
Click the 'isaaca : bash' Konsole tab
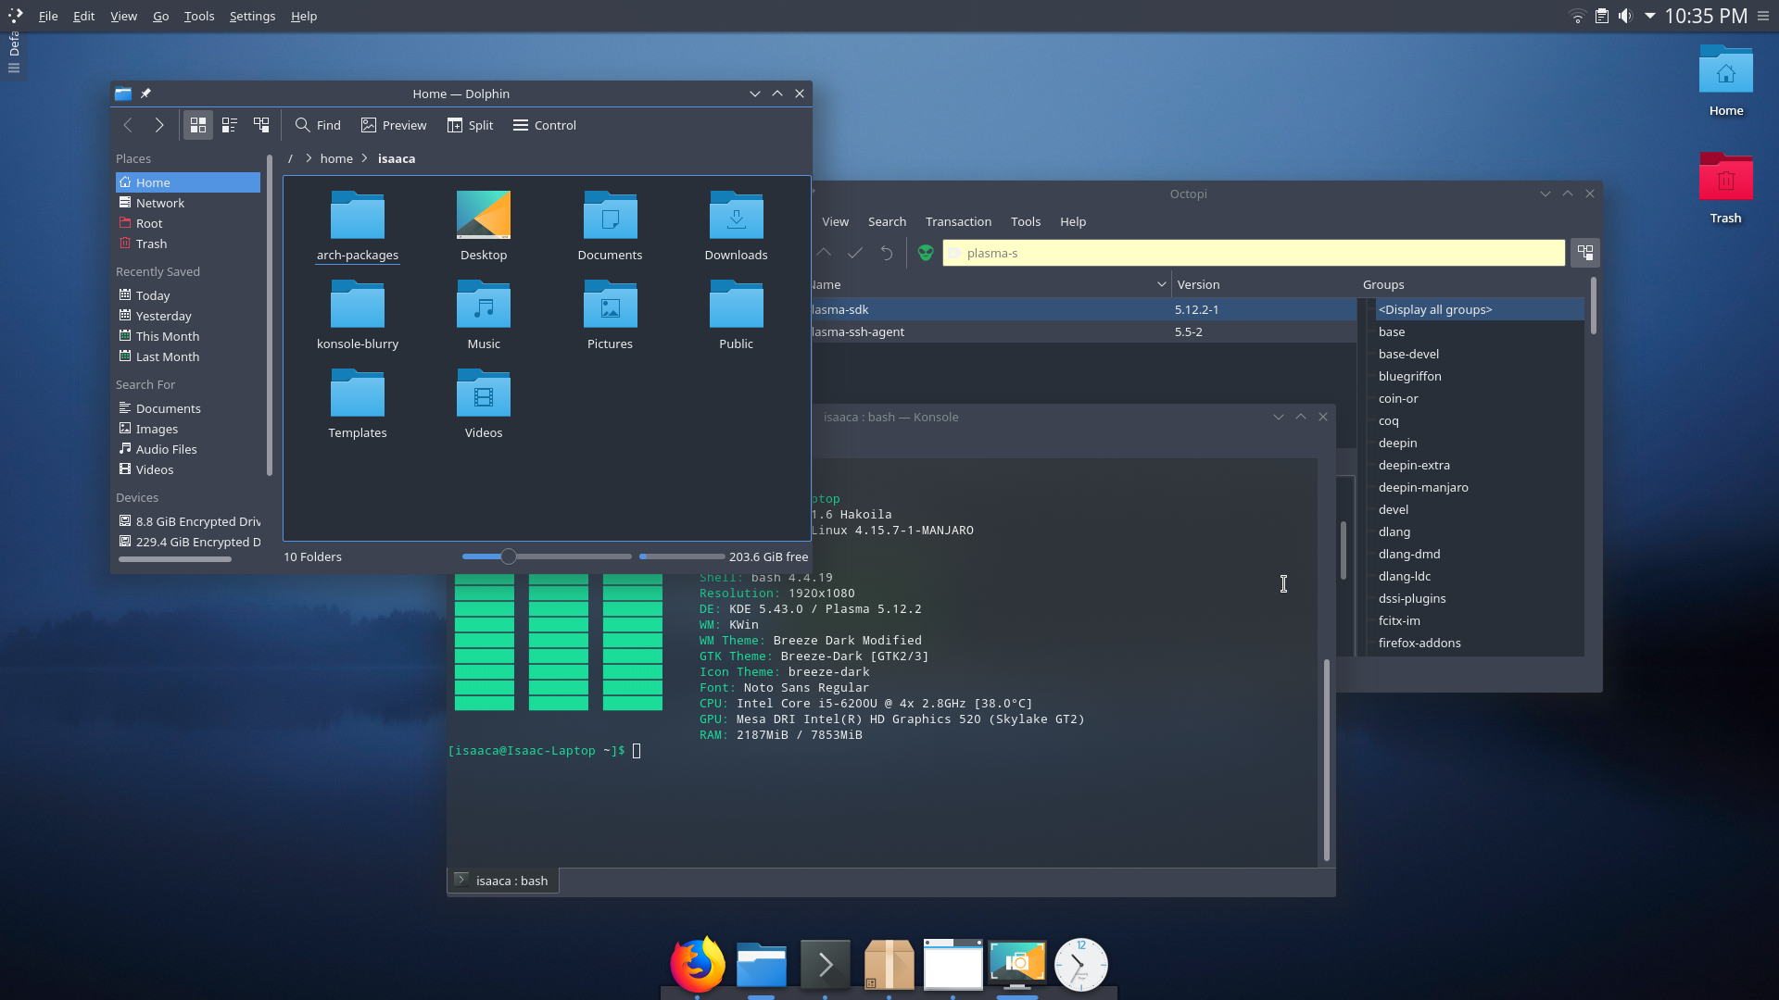pos(503,881)
